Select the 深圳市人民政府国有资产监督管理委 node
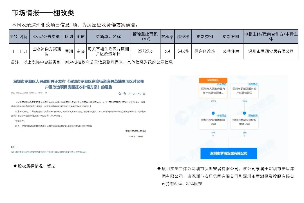 [213, 91]
